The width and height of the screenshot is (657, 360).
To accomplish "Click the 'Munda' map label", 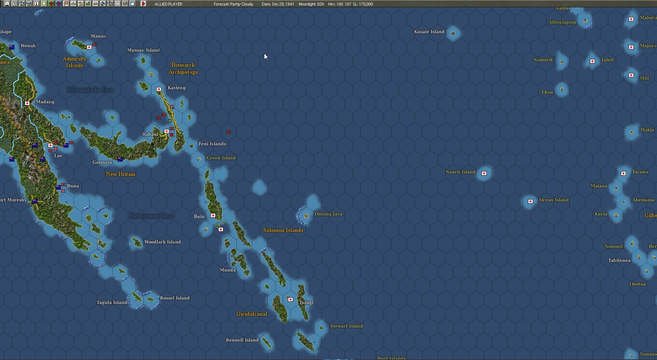I will [x=227, y=270].
